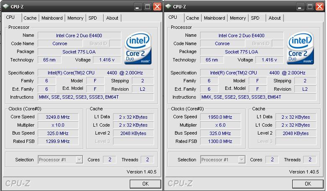This screenshot has height=191, width=327.
Task: Switch to Memory tab in right CPU-Z window
Action: coord(238,18)
